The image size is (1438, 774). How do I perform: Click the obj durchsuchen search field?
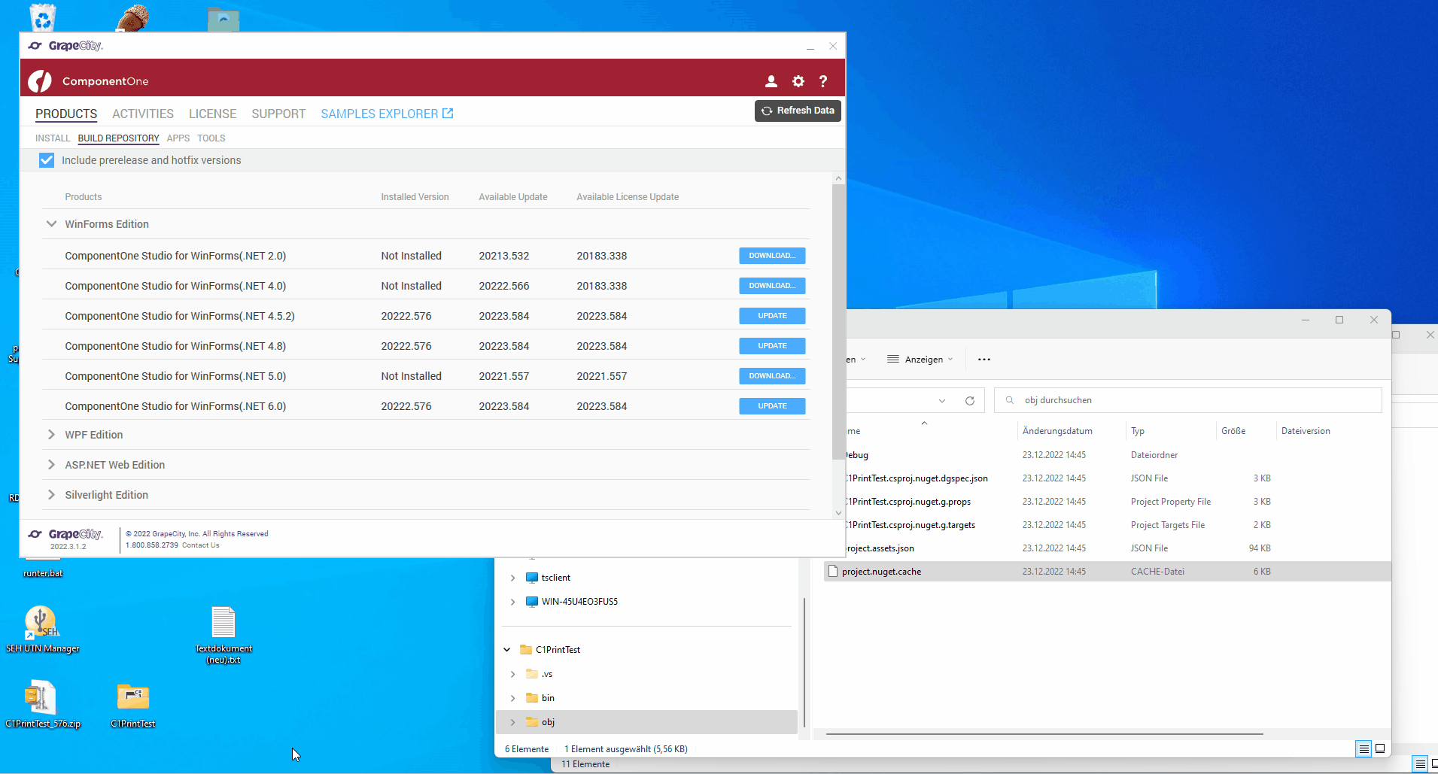(x=1188, y=400)
